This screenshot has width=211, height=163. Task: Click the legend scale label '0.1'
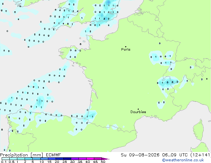click(x=4, y=162)
